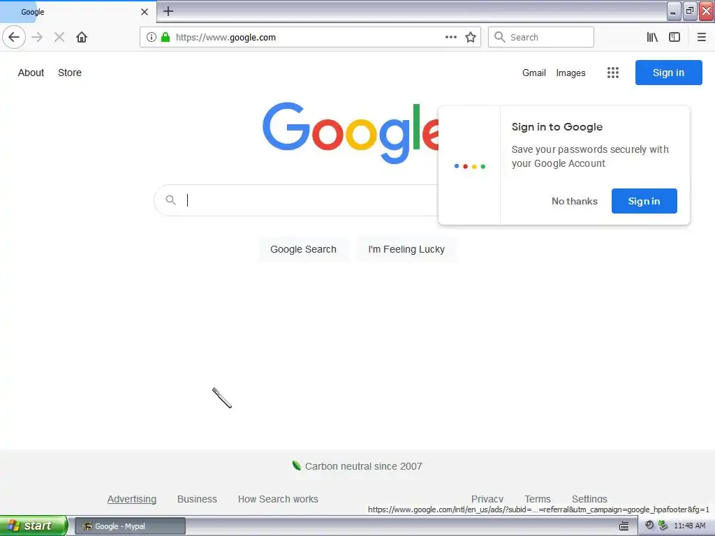Click the green leaf carbon neutral icon
The image size is (715, 536).
[x=296, y=466]
